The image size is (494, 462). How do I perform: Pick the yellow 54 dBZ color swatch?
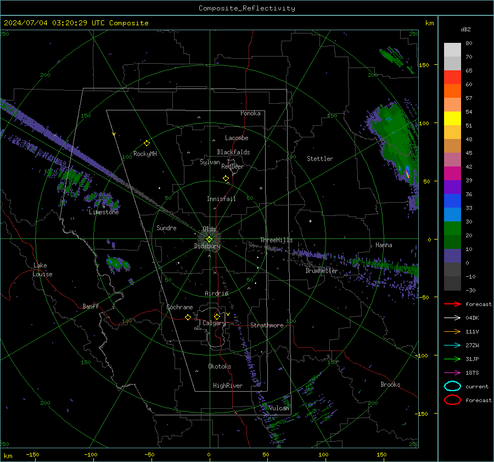(452, 118)
